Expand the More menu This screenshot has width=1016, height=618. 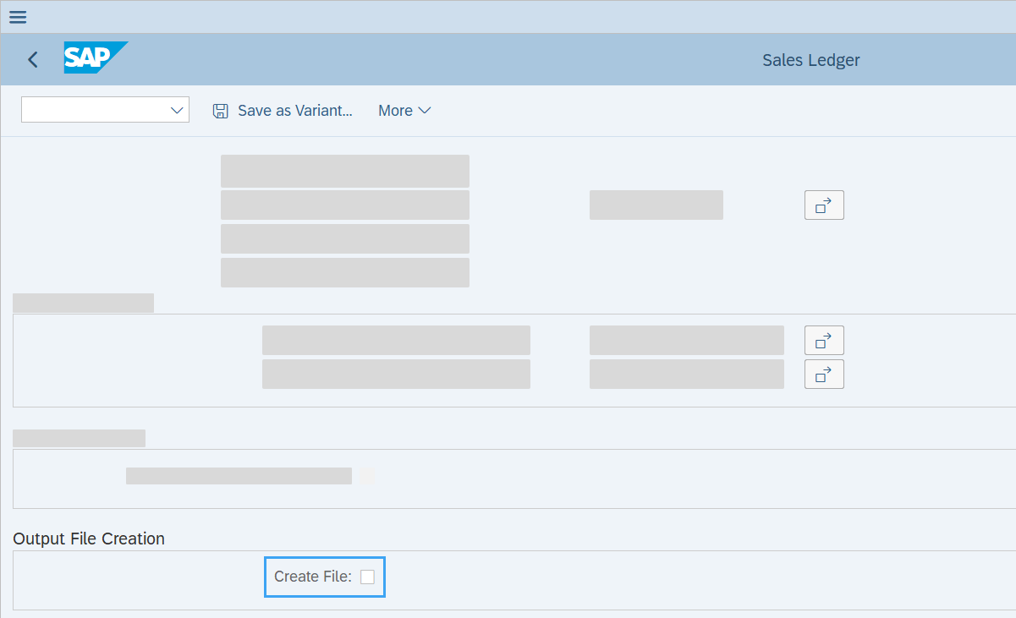click(395, 111)
